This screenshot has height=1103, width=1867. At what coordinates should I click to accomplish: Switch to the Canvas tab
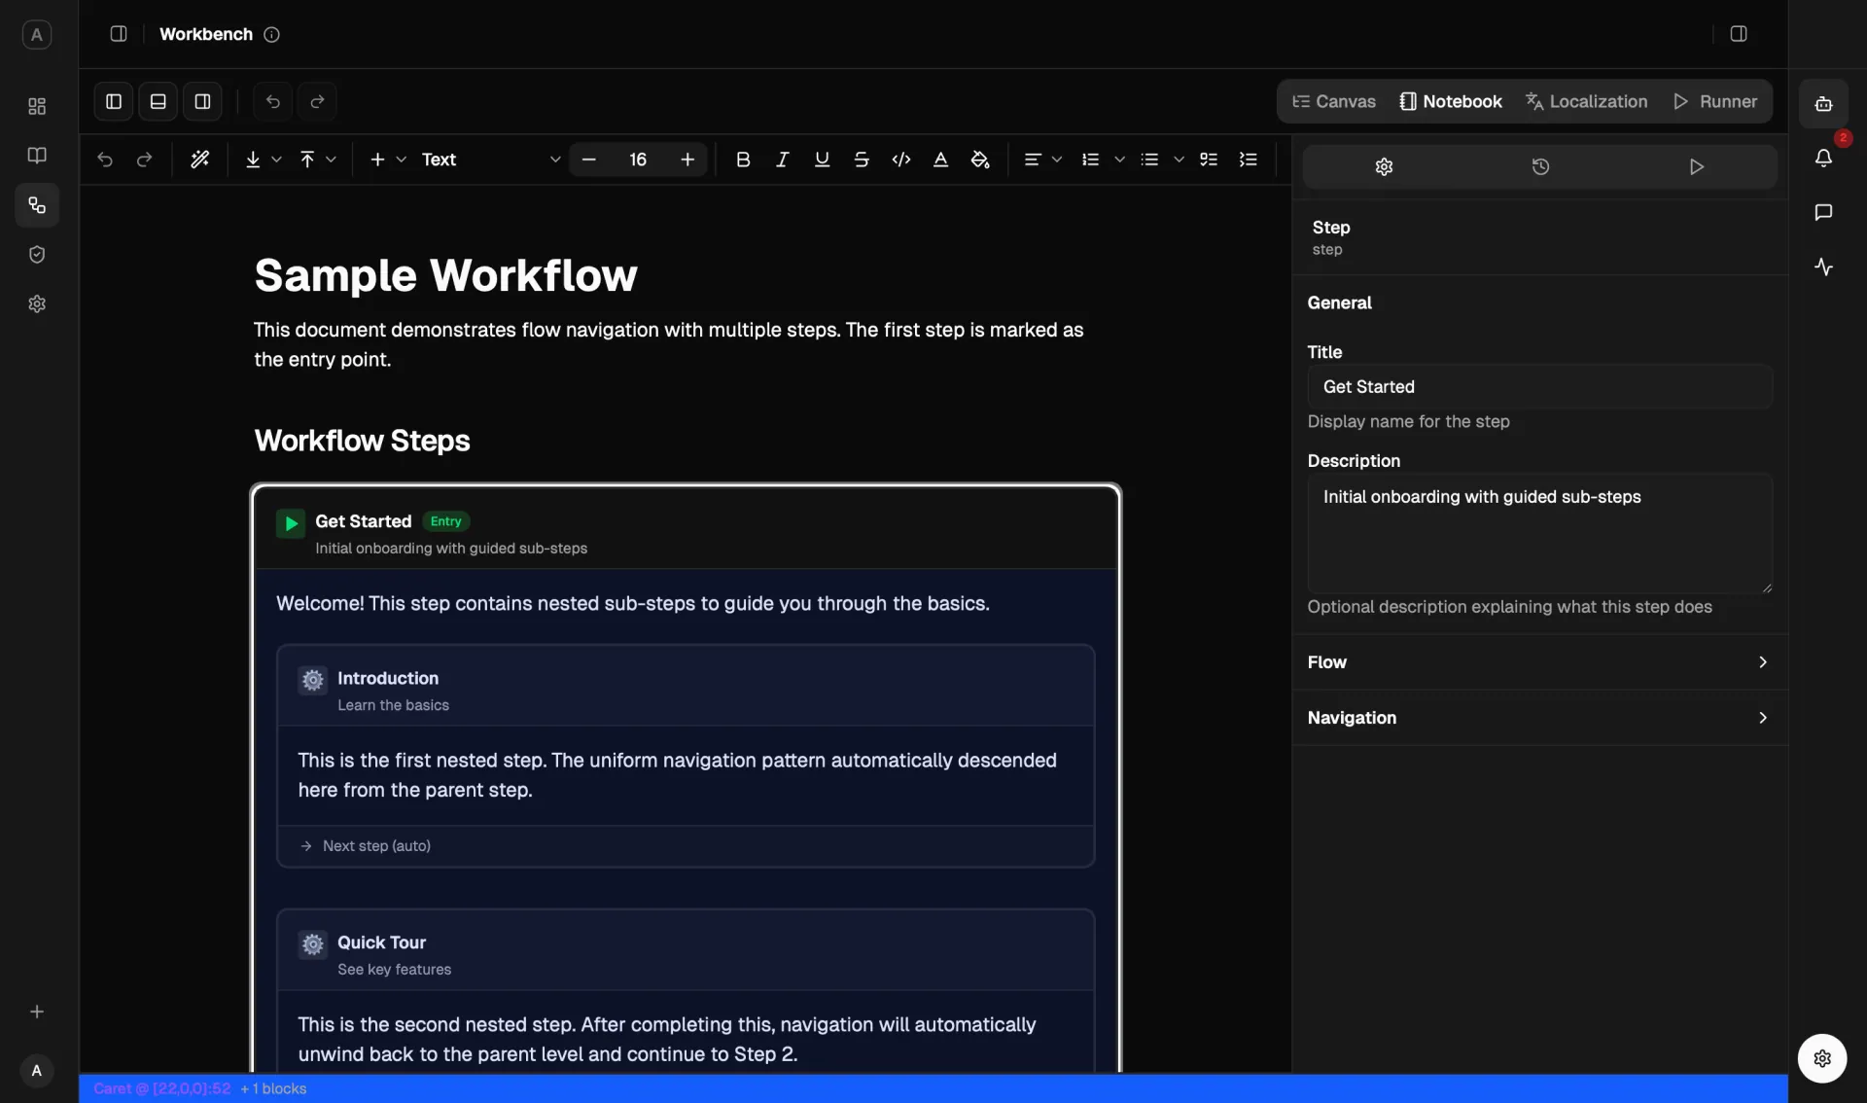click(1334, 101)
